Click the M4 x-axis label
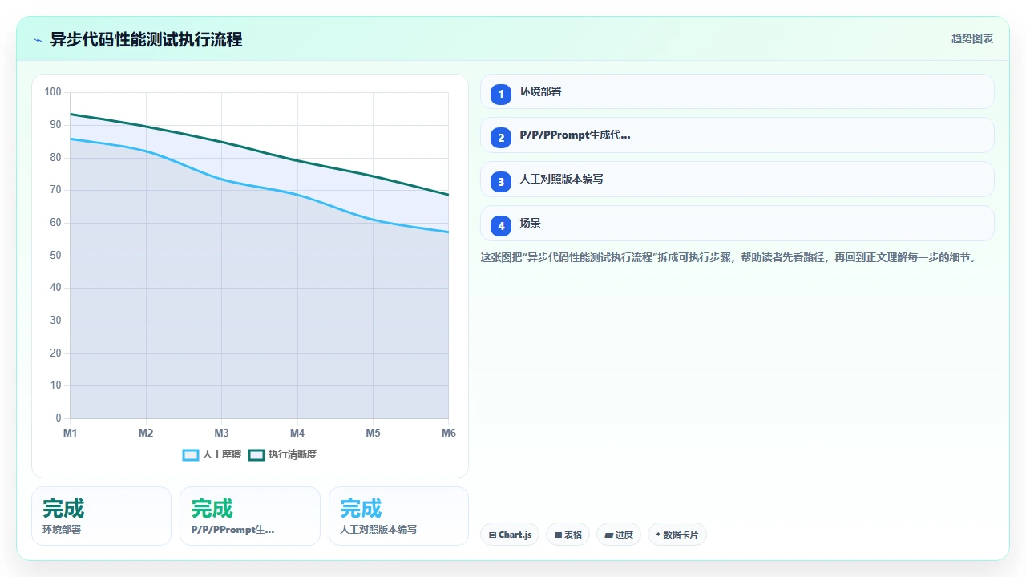 coord(297,433)
